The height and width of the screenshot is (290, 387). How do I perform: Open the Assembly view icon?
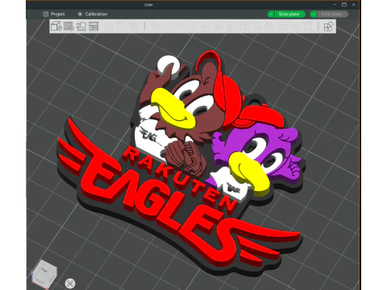pos(328,27)
